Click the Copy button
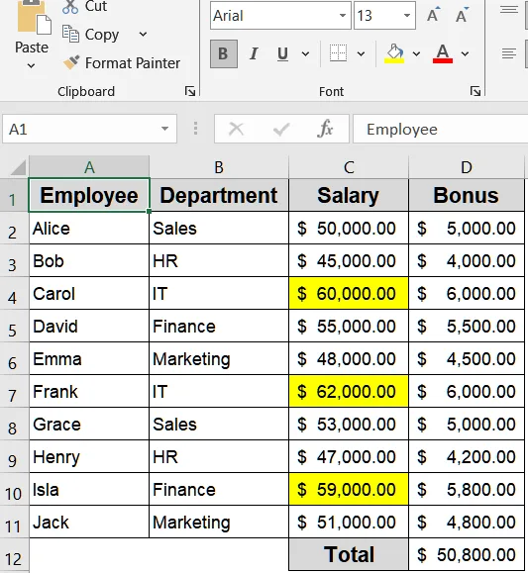 91,35
